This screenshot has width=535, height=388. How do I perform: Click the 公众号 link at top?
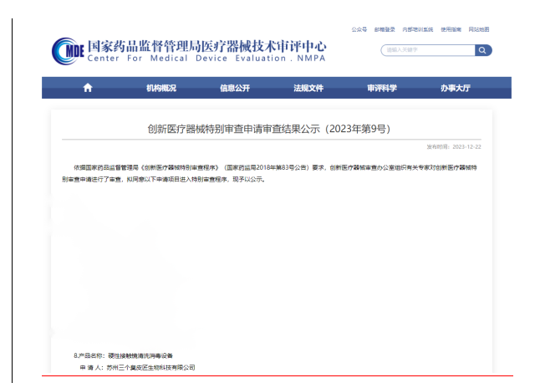(x=359, y=29)
